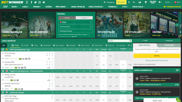The height and width of the screenshot is (102, 182).
Task: Expand Bahis kuponunu kaydet/yükle dropdown
Action: pyautogui.click(x=157, y=64)
